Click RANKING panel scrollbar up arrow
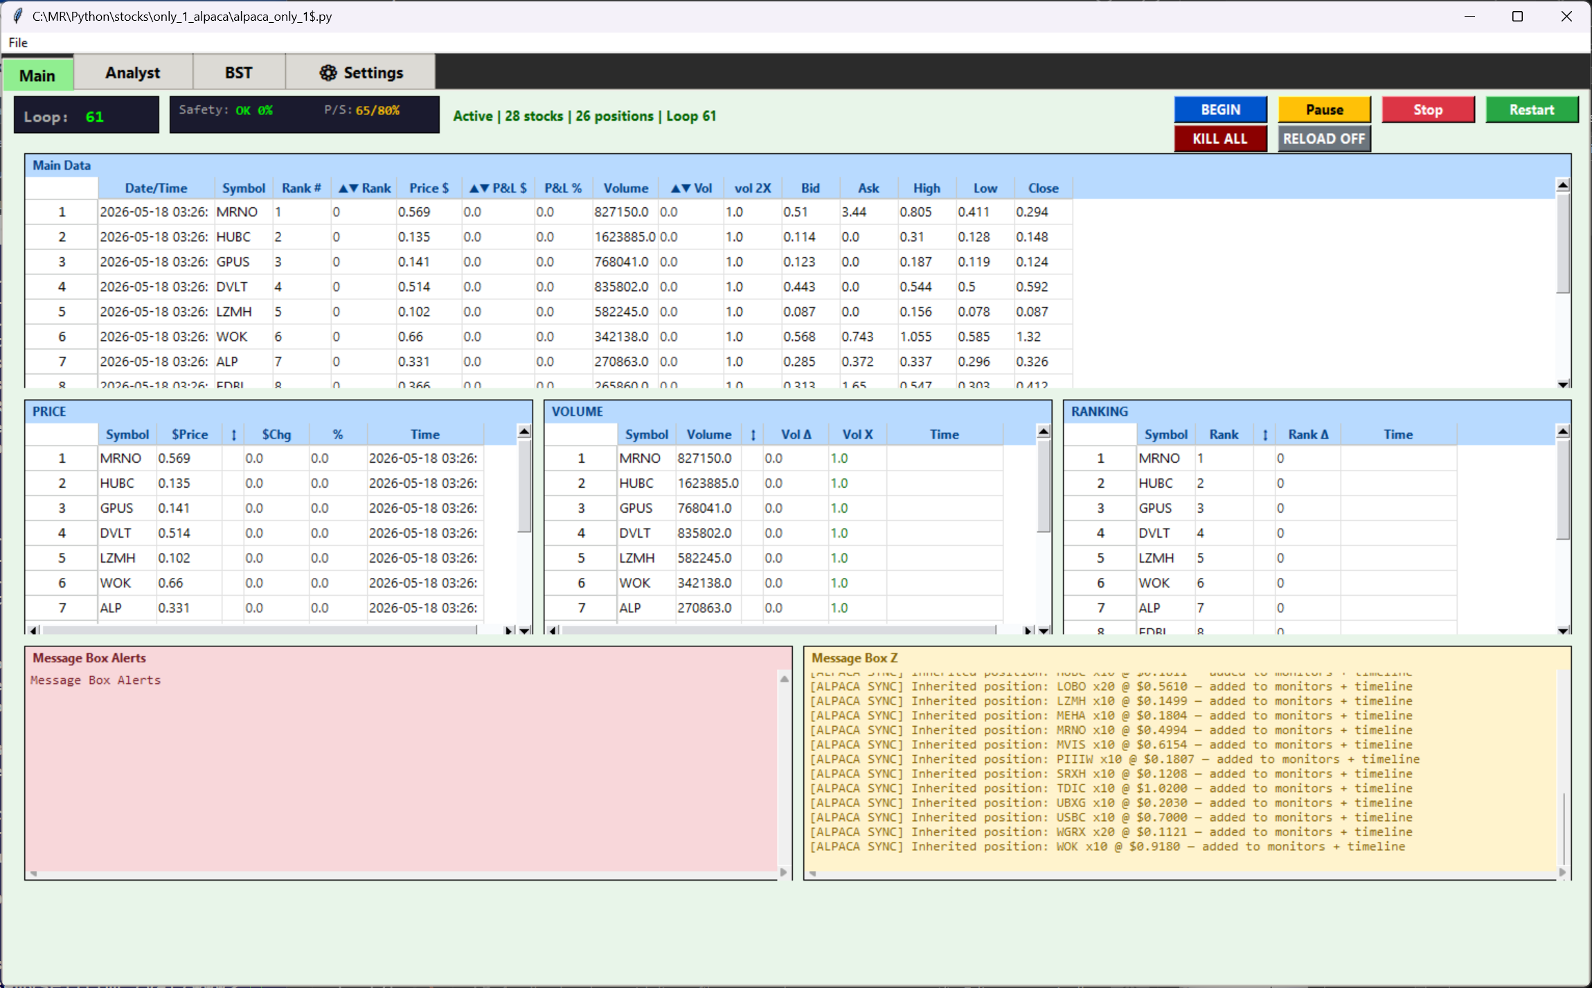1592x988 pixels. coord(1563,432)
